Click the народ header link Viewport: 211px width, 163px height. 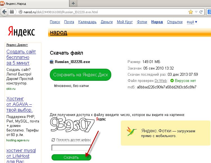coord(59,32)
